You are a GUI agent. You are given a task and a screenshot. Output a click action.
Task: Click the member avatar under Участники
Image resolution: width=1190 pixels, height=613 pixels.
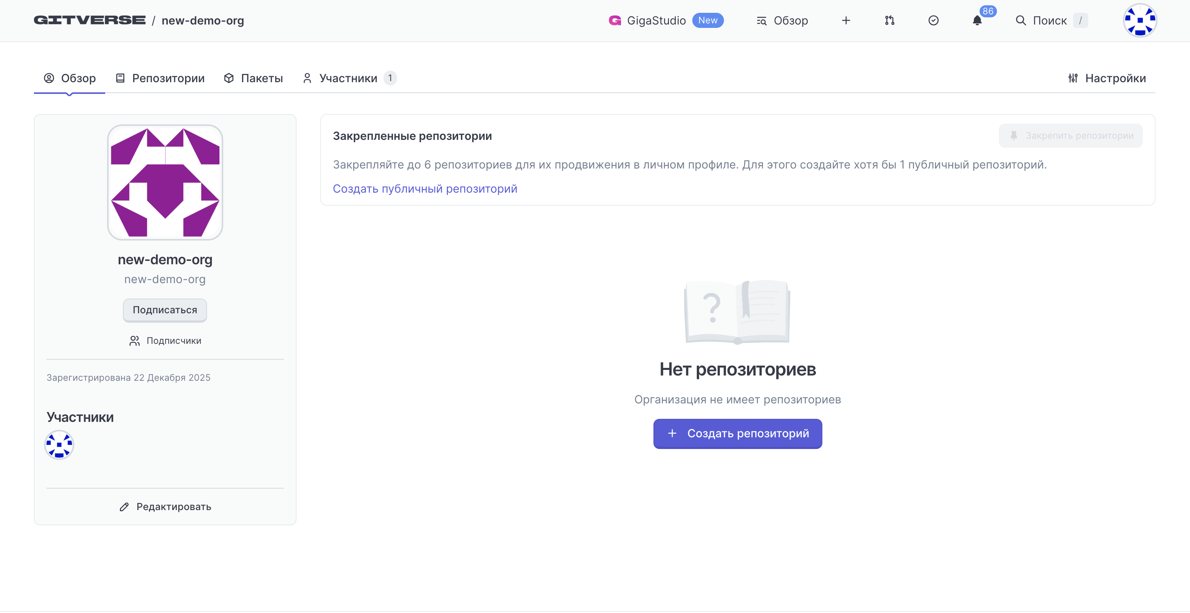coord(59,444)
